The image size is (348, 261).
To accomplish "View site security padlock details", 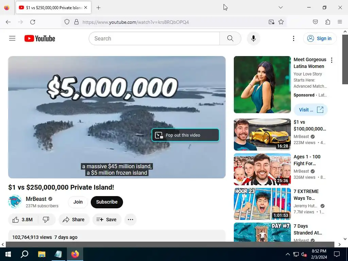I will [76, 22].
